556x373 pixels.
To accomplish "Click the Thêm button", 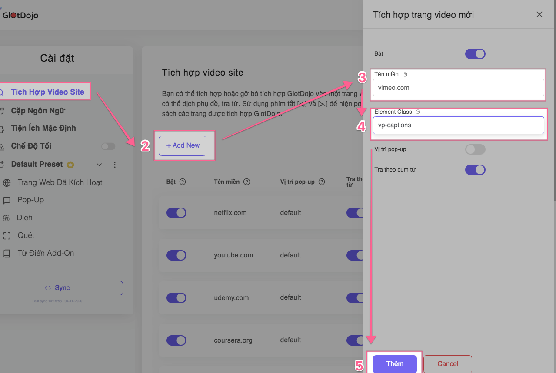I will coord(395,363).
